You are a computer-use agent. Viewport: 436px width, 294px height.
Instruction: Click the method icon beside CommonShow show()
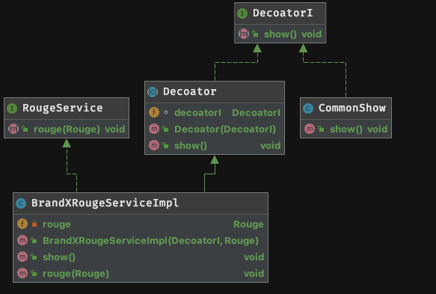pos(310,129)
